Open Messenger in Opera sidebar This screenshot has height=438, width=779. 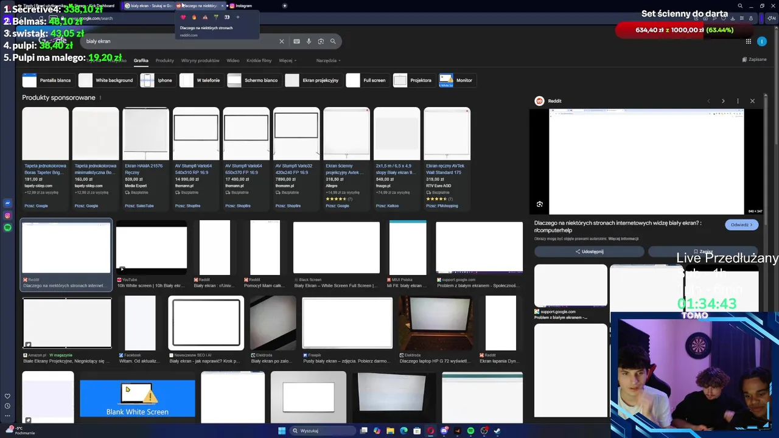click(7, 203)
